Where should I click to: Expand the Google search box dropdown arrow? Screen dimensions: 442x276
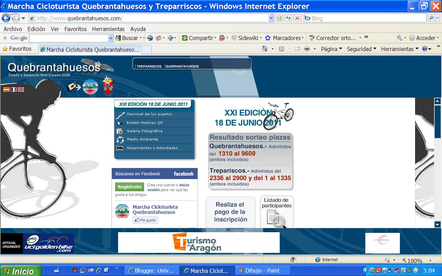(111, 38)
